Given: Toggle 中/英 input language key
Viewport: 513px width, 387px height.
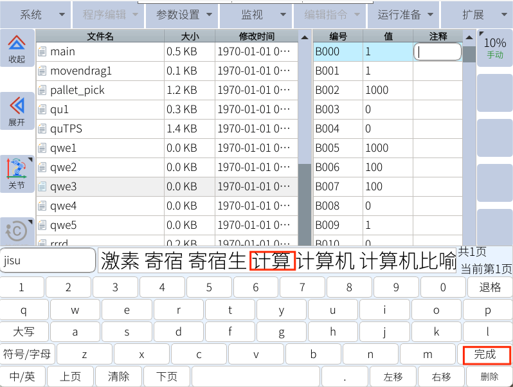Looking at the screenshot, I should [x=22, y=377].
